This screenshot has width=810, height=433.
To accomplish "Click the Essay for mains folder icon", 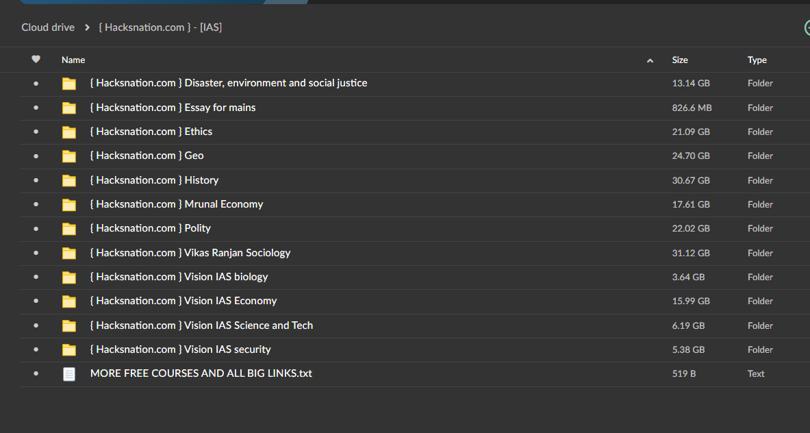I will click(x=68, y=108).
